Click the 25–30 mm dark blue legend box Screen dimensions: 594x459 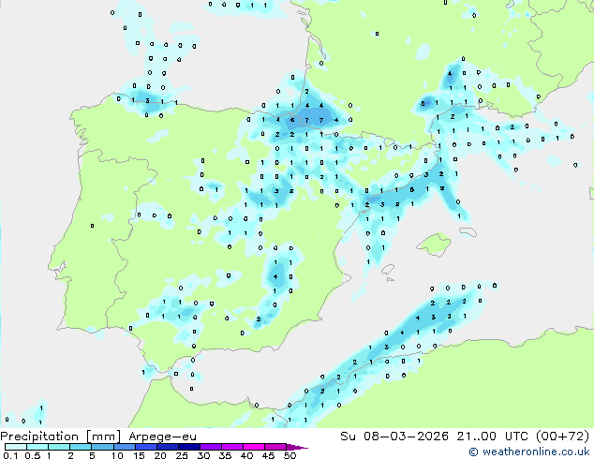(189, 447)
